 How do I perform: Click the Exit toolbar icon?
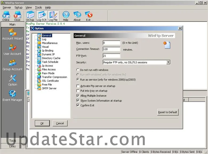tap(88, 16)
